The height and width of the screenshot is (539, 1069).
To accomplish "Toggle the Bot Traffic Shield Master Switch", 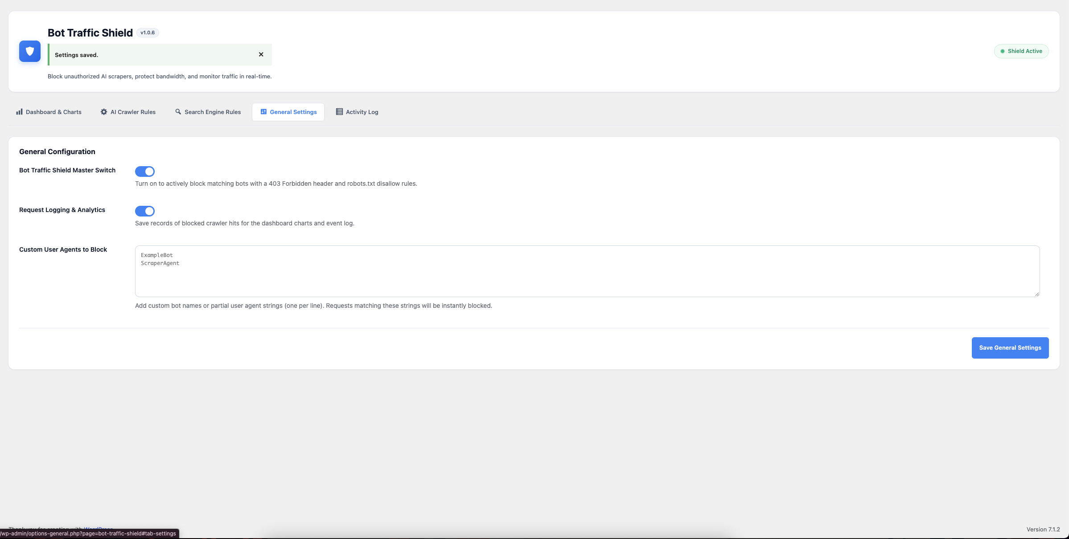I will click(145, 171).
